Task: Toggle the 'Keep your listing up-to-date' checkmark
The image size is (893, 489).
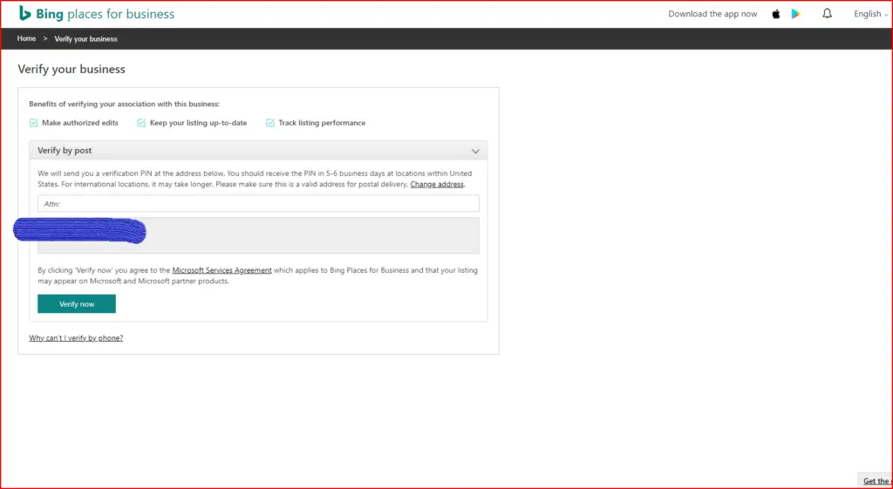Action: 141,122
